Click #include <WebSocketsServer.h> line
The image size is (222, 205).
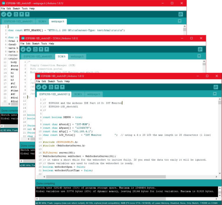click(x=64, y=146)
